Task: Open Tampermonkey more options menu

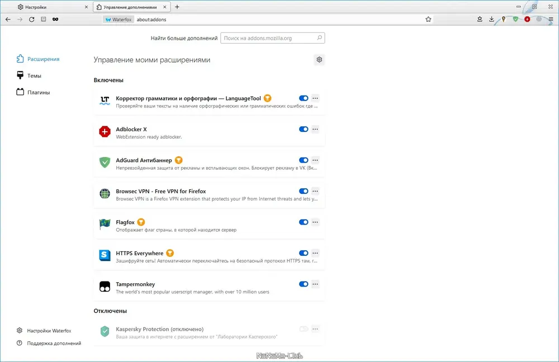Action: coord(315,284)
